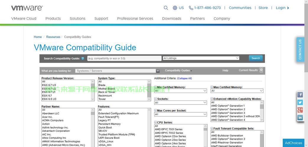Click the blue Search button
Screen dimensions: 308x147
256,58
